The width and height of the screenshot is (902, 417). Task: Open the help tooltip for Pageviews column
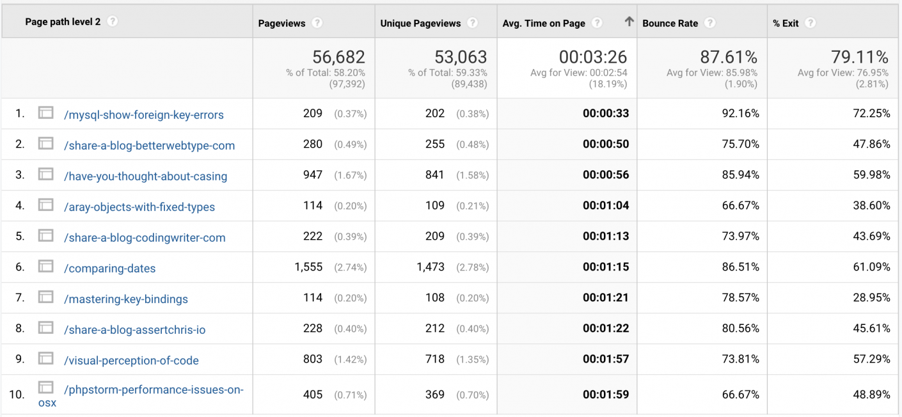317,22
